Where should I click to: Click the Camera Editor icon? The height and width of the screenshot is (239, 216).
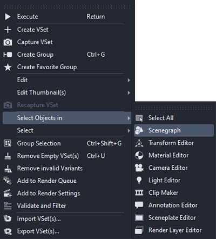click(139, 168)
